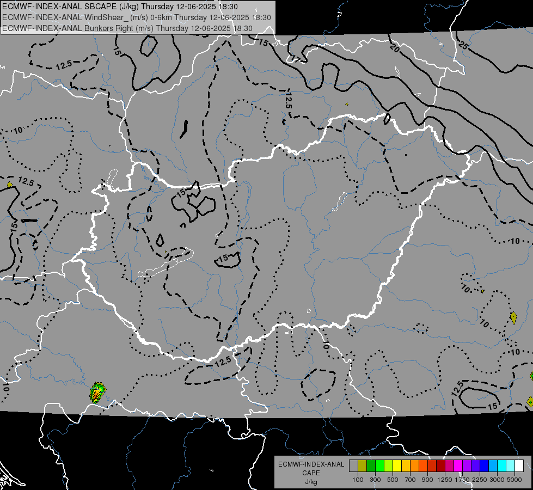The height and width of the screenshot is (490, 533).
Task: Select the olive swatch in CAPE legend
Action: pyautogui.click(x=362, y=466)
